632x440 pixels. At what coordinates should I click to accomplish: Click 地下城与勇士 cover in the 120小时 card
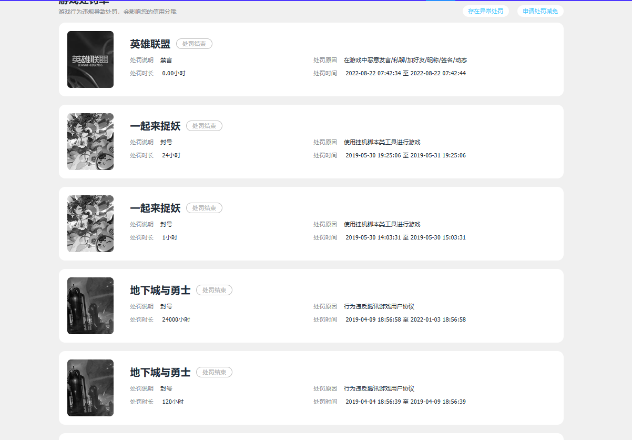pos(90,388)
